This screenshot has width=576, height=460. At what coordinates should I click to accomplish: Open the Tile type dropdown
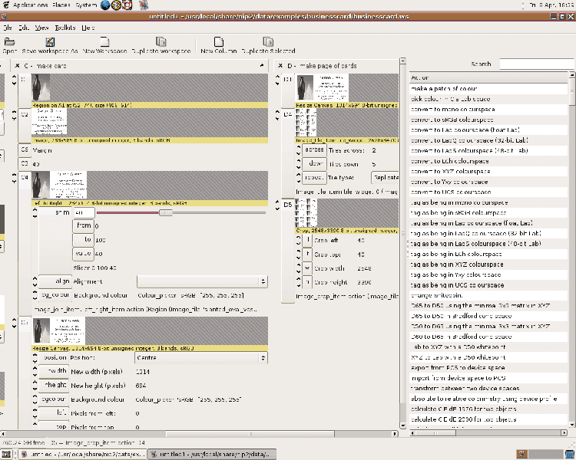(x=384, y=176)
